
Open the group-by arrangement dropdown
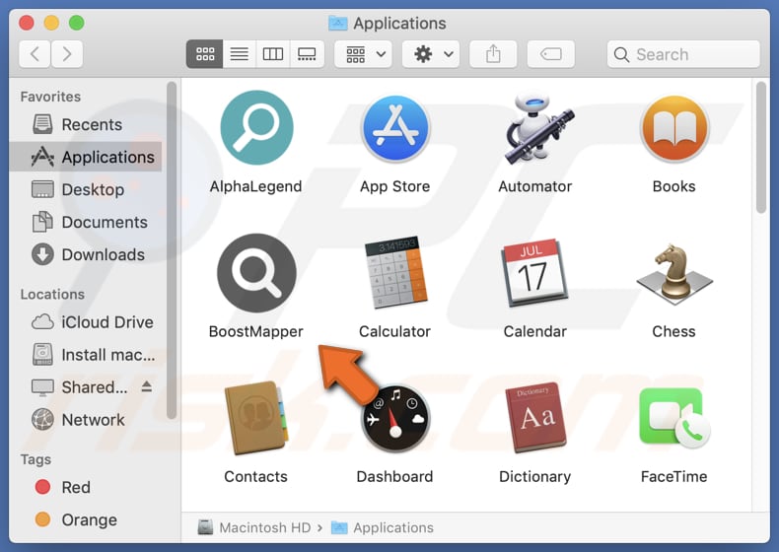363,53
